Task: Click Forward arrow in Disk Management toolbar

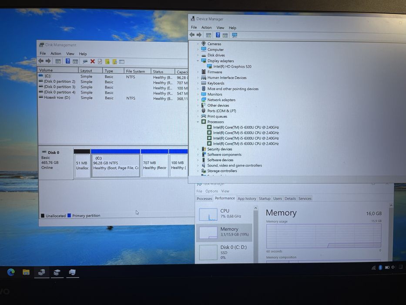Action: coord(48,61)
